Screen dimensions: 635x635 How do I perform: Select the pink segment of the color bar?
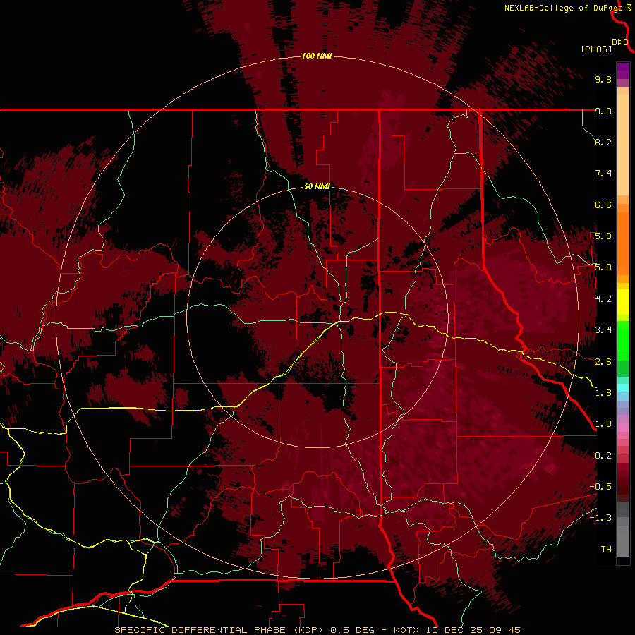pos(623,428)
